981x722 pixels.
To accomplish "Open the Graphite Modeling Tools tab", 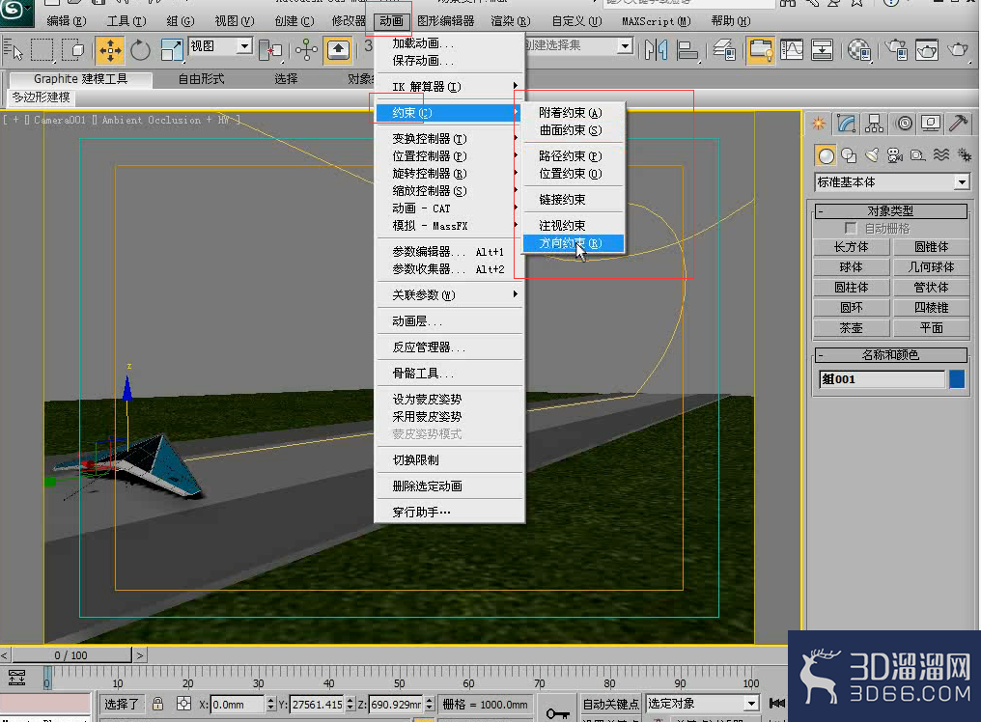I will pos(80,79).
